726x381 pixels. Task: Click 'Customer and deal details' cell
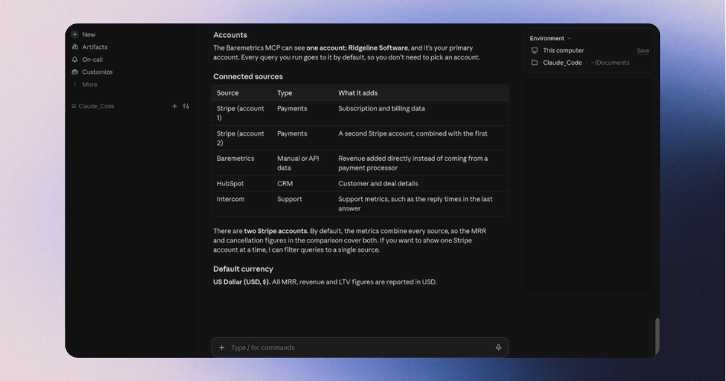[378, 184]
